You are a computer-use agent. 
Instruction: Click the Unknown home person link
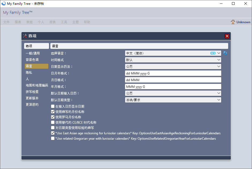coord(243,22)
